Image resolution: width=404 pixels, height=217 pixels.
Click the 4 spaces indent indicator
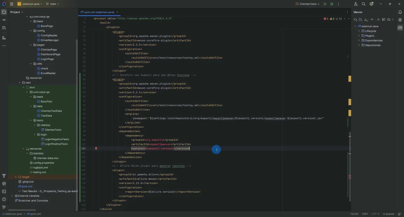tap(389, 214)
